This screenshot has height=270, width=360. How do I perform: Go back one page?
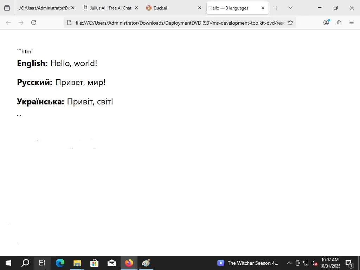(8, 22)
